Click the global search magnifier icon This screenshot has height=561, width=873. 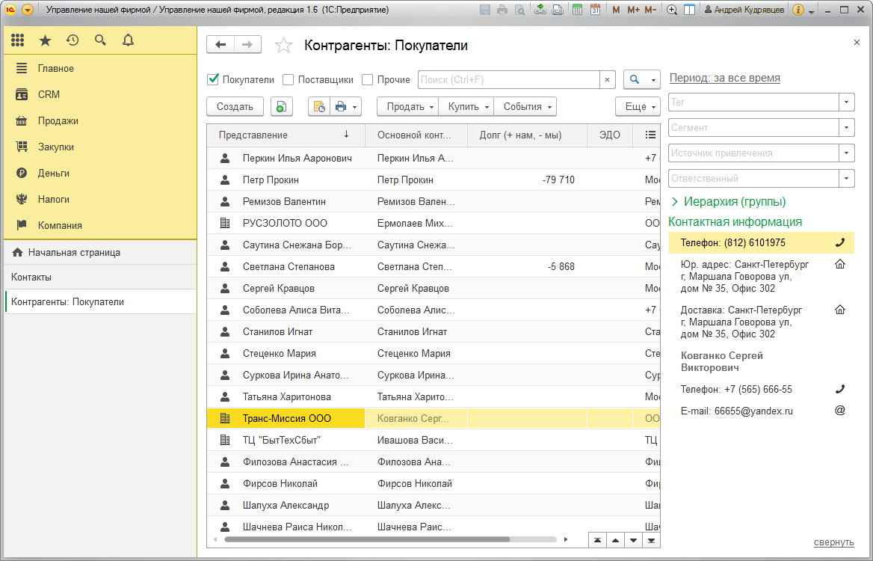100,40
